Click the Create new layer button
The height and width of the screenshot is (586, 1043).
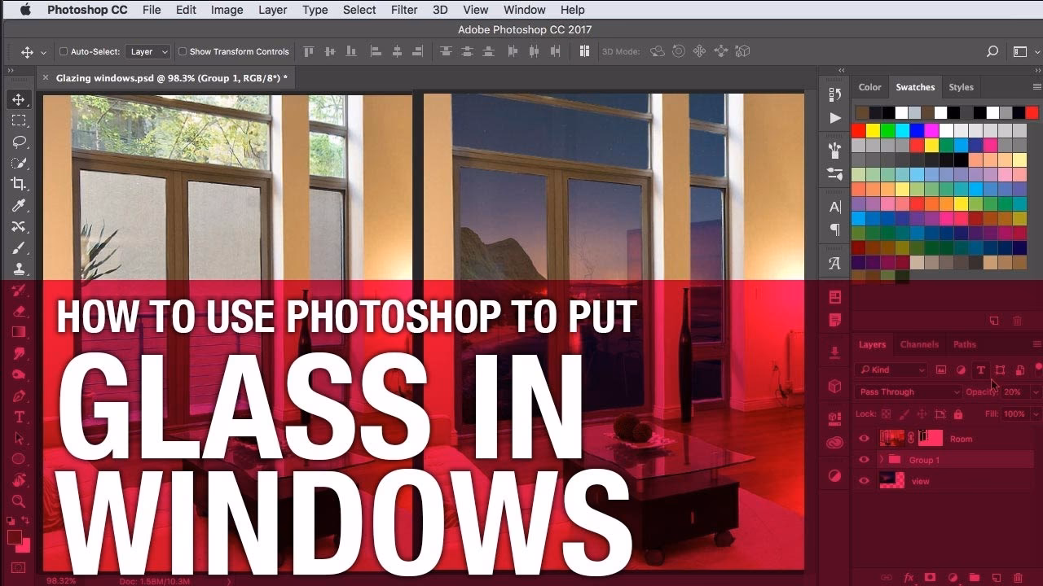[x=996, y=577]
